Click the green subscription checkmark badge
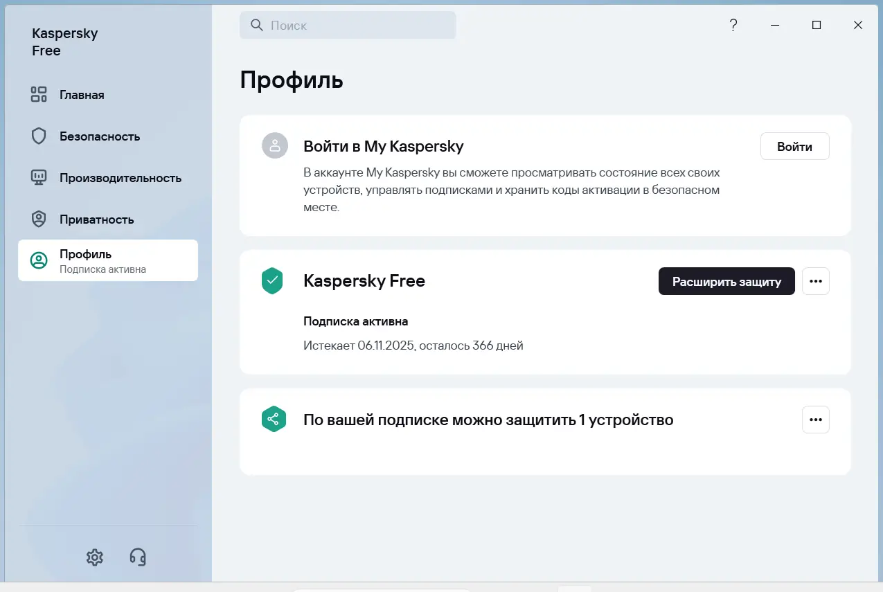883x592 pixels. click(272, 281)
